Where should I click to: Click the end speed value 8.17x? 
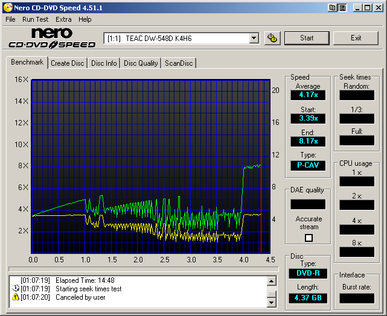pyautogui.click(x=308, y=141)
